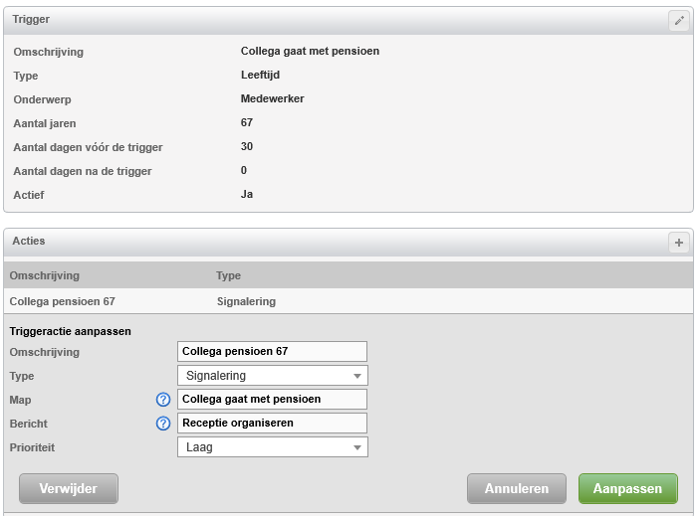Click the Type column header in Acties
Viewport: 698px width, 516px height.
(228, 275)
